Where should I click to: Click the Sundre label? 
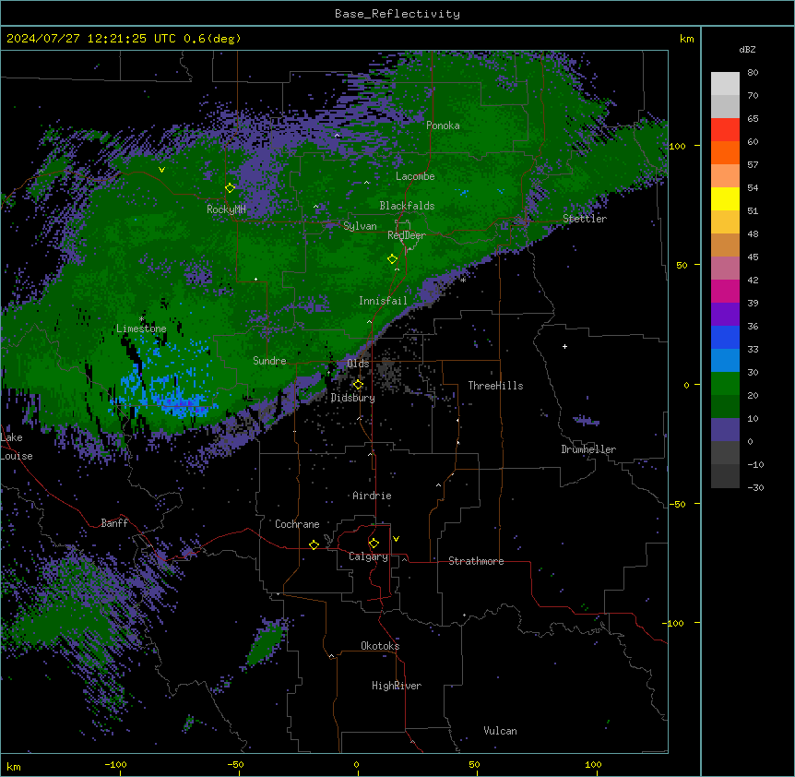(269, 361)
